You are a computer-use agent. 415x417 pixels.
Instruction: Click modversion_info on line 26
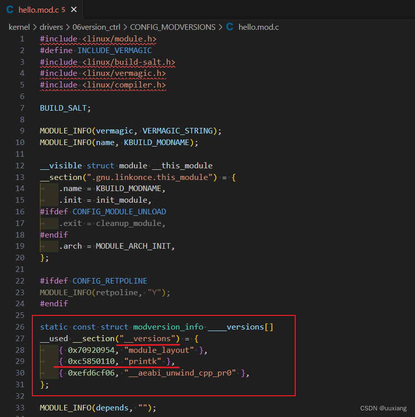[x=168, y=327]
